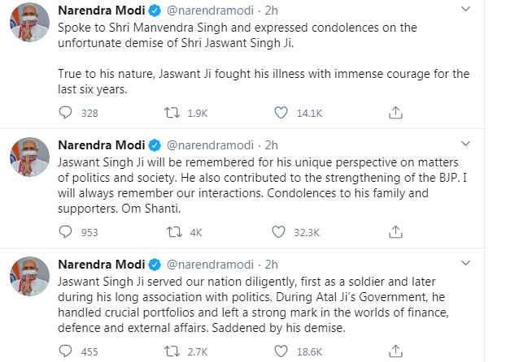This screenshot has width=506, height=362.
Task: Retweet the Om Shanti tweet
Action: point(175,232)
